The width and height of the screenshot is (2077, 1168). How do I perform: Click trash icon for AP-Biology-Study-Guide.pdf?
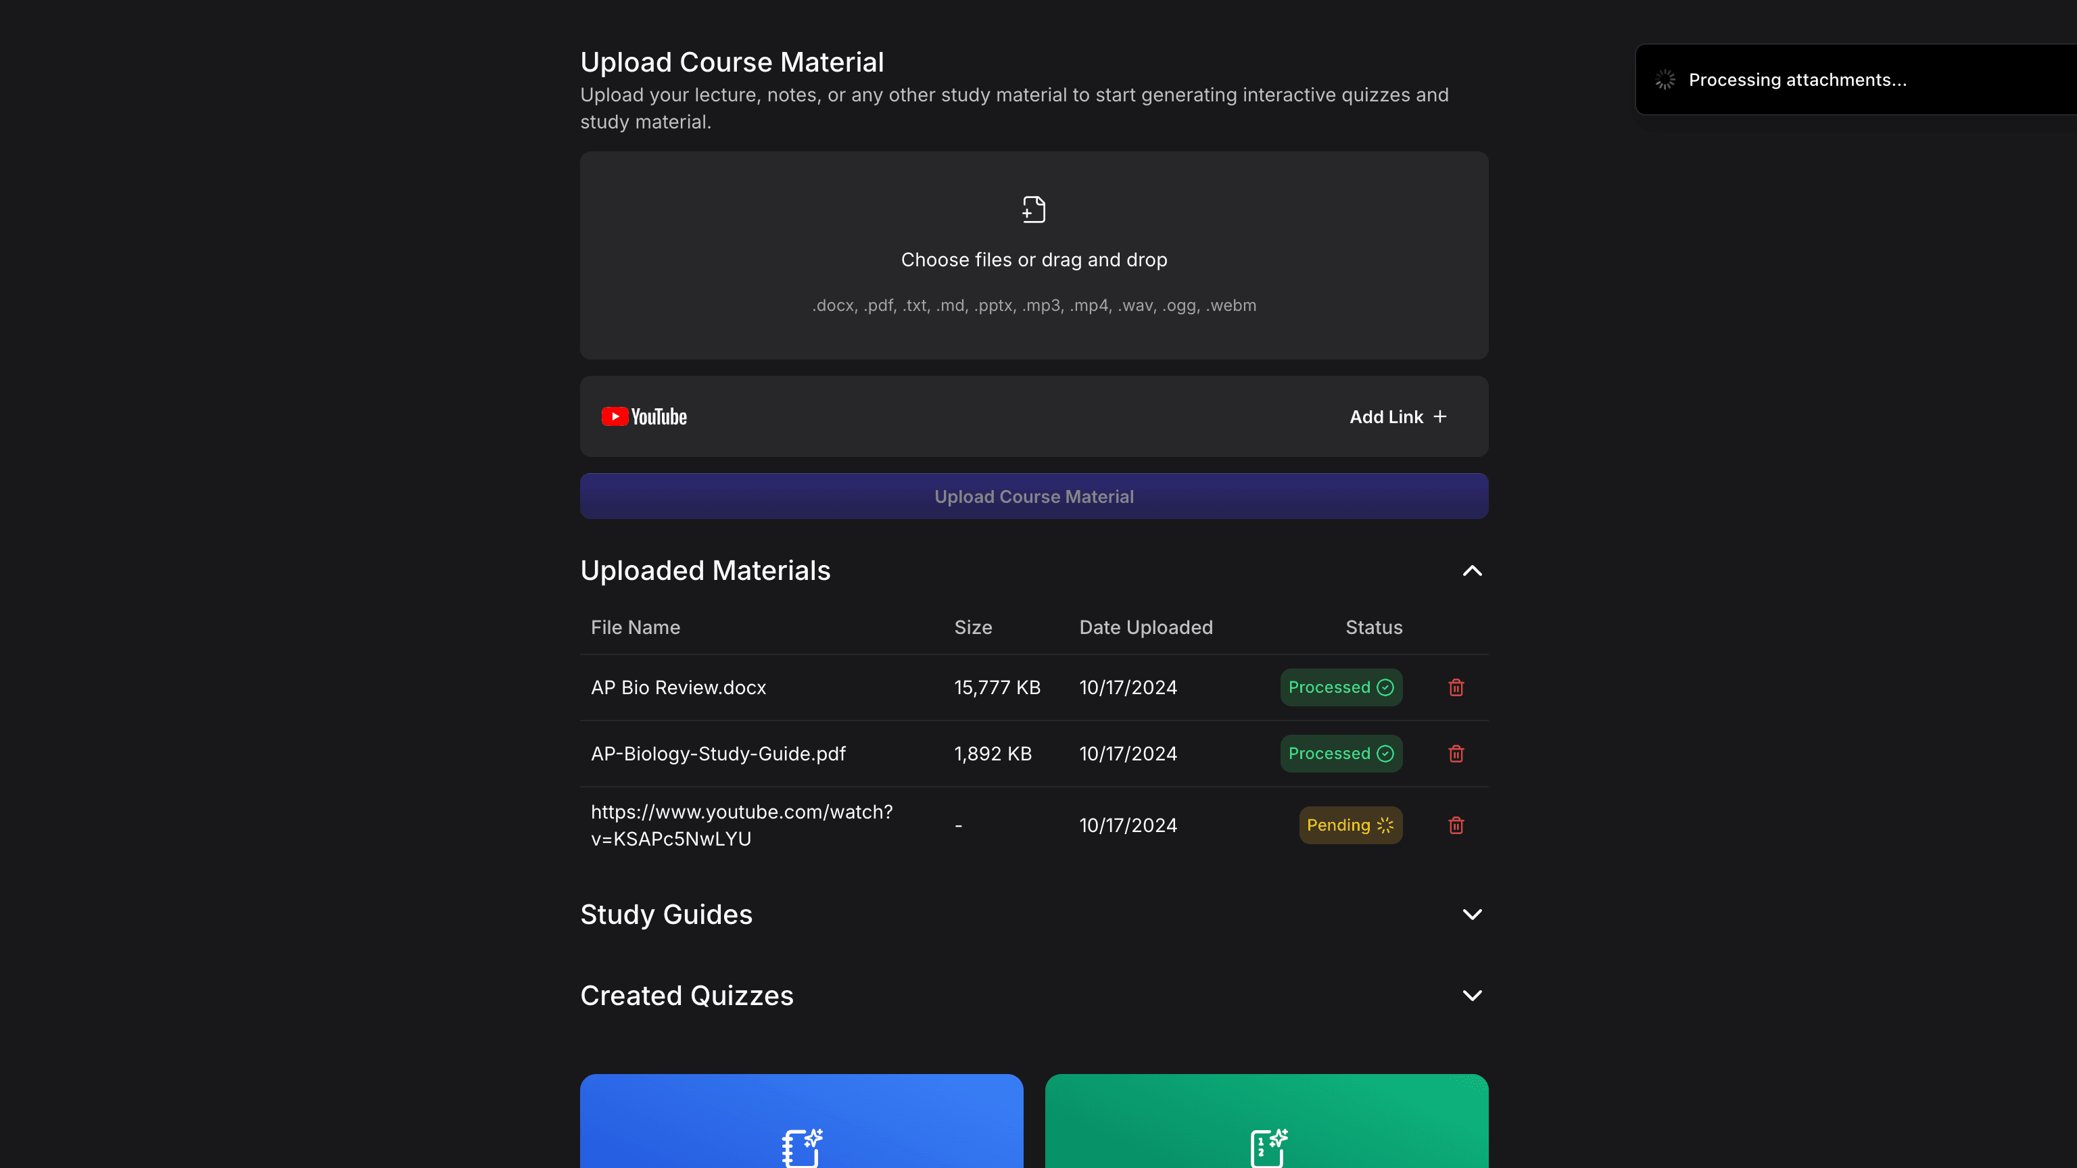click(x=1456, y=754)
